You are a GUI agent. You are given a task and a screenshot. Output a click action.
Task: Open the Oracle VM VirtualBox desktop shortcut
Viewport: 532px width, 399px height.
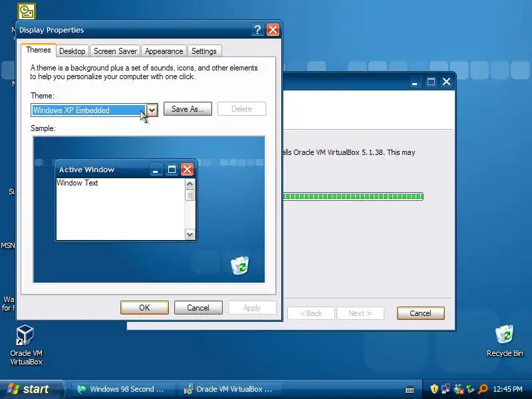(26, 344)
